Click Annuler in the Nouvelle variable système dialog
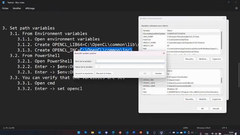This screenshot has width=240, height=135. 158,73
